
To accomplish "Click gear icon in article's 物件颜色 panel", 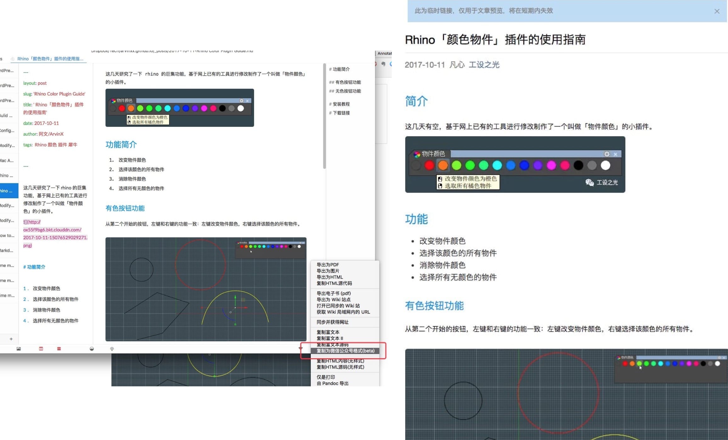I will (606, 154).
